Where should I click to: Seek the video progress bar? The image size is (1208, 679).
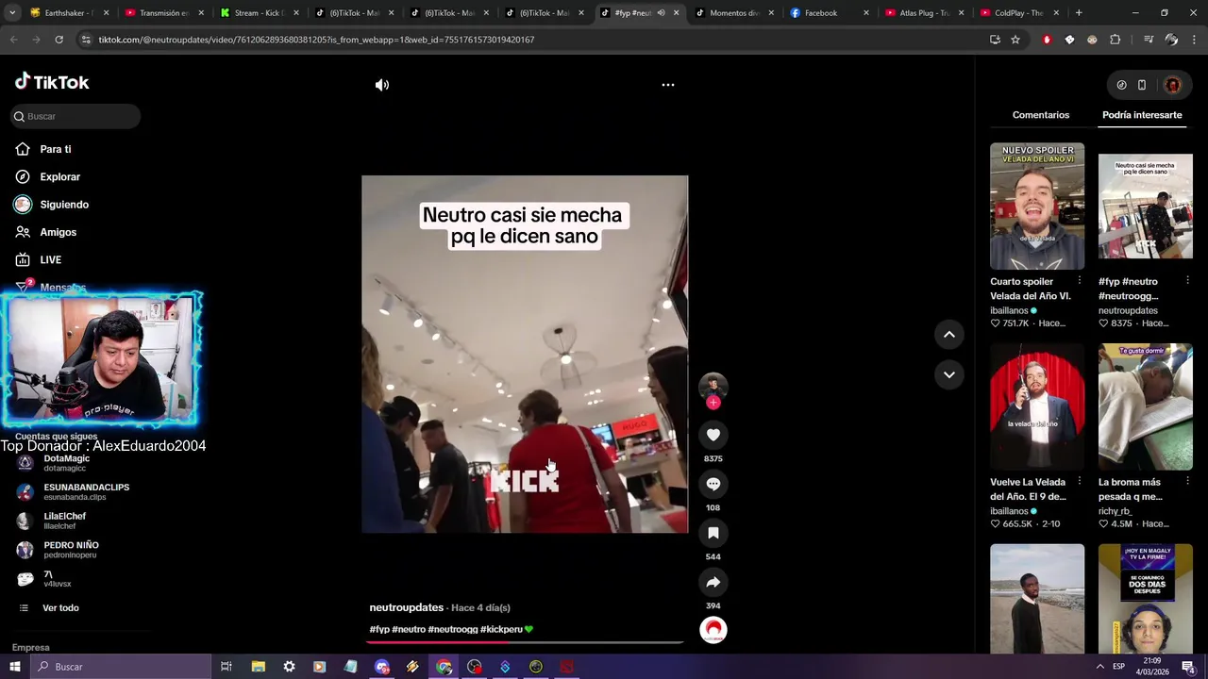click(x=525, y=642)
